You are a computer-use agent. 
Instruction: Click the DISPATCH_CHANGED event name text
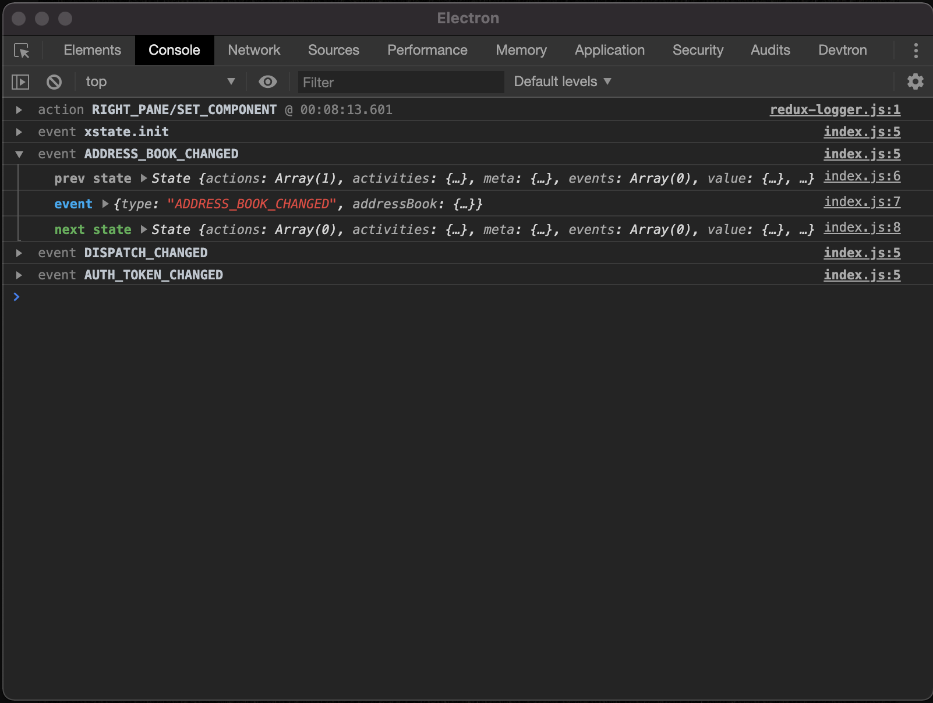click(146, 253)
